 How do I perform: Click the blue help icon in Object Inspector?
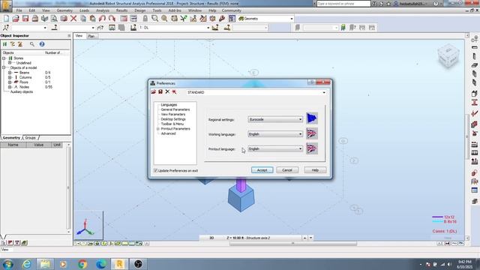tap(42, 44)
